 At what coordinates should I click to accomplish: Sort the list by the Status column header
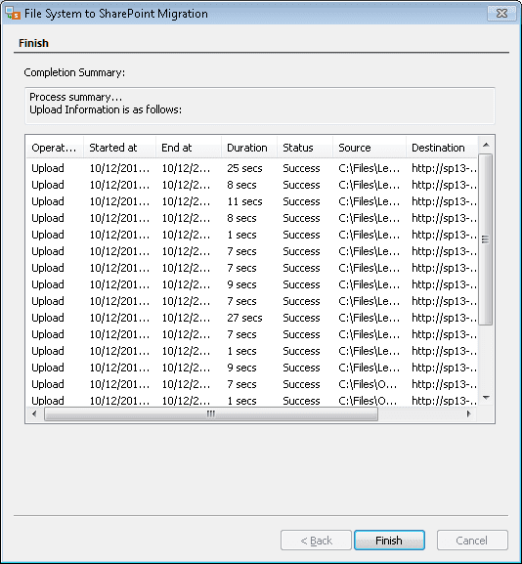point(305,148)
